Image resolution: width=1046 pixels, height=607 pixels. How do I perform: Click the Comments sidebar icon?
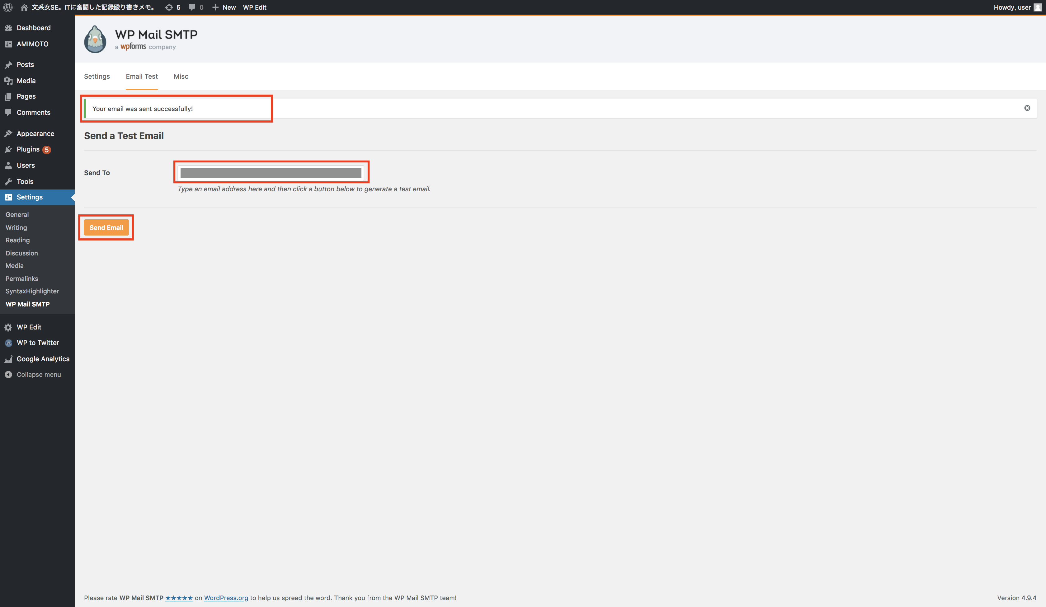click(8, 112)
